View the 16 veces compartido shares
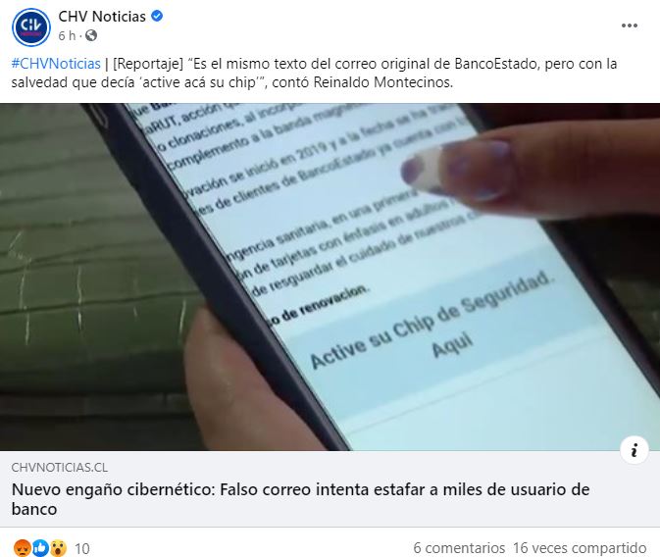The height and width of the screenshot is (557, 660). [580, 548]
